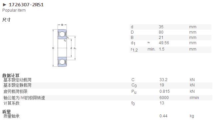
Task: Click the 质量轴承 mass value 0.44
Action: coord(163,116)
